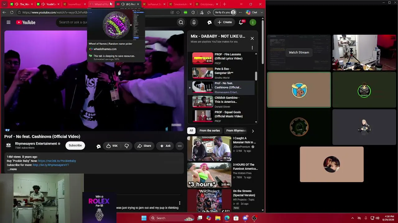Open the Rhymesayers channel avatar
Image resolution: width=398 pixels, height=223 pixels.
[9, 145]
